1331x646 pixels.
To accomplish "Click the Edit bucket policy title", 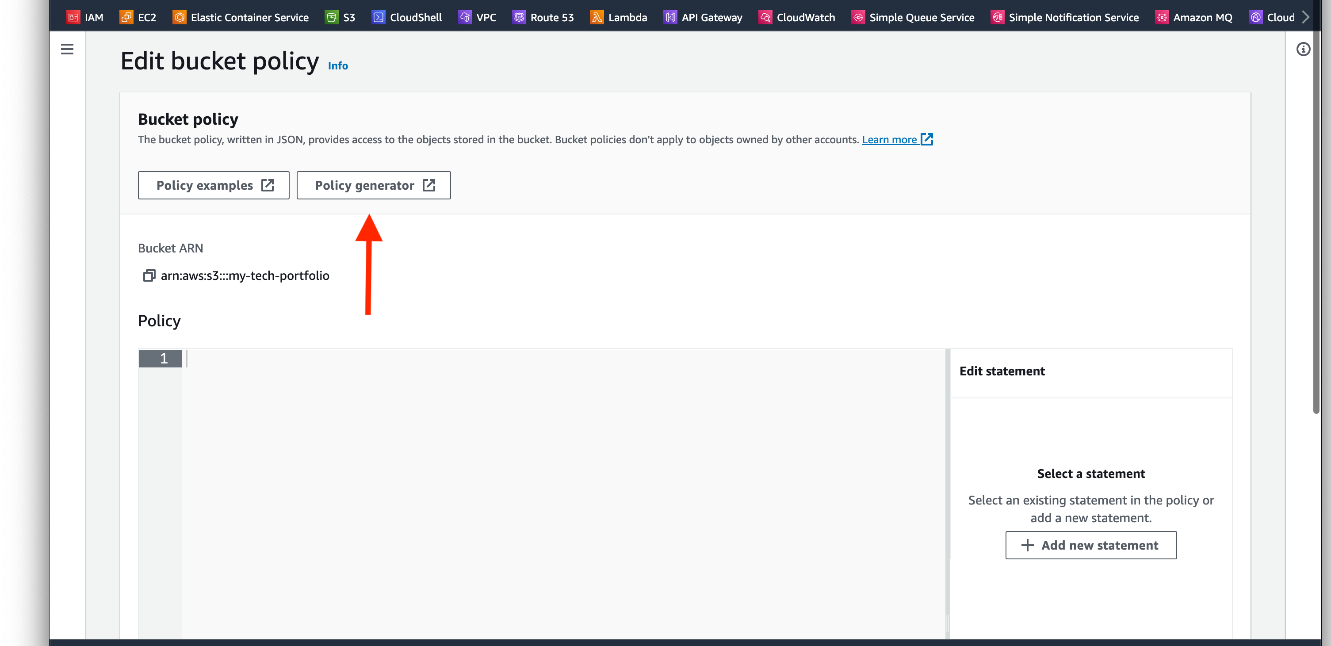I will pyautogui.click(x=220, y=61).
